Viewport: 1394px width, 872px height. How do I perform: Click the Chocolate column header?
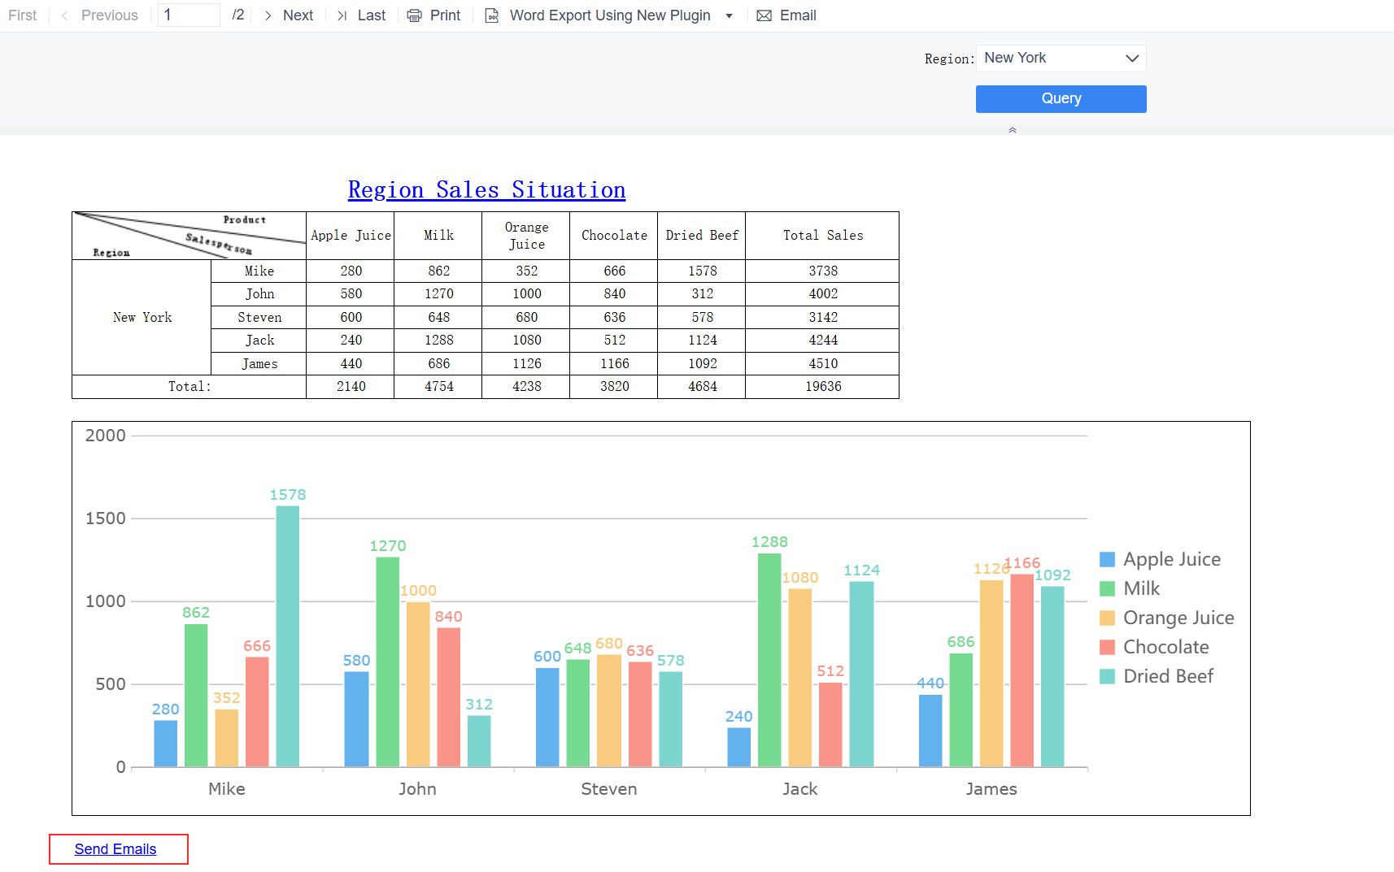pyautogui.click(x=614, y=236)
